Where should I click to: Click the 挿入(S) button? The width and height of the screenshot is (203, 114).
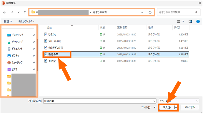click(x=167, y=107)
